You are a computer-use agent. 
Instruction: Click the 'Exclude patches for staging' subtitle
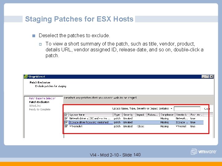coord(51,86)
